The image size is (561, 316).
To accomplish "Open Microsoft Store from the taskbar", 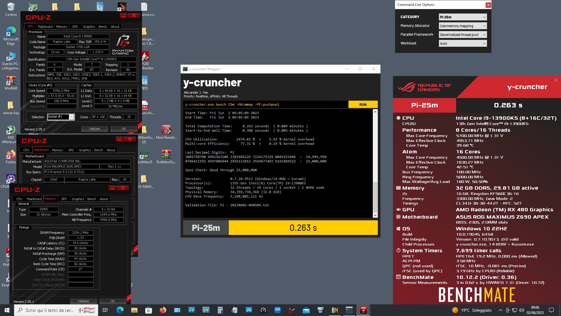I will click(x=148, y=310).
